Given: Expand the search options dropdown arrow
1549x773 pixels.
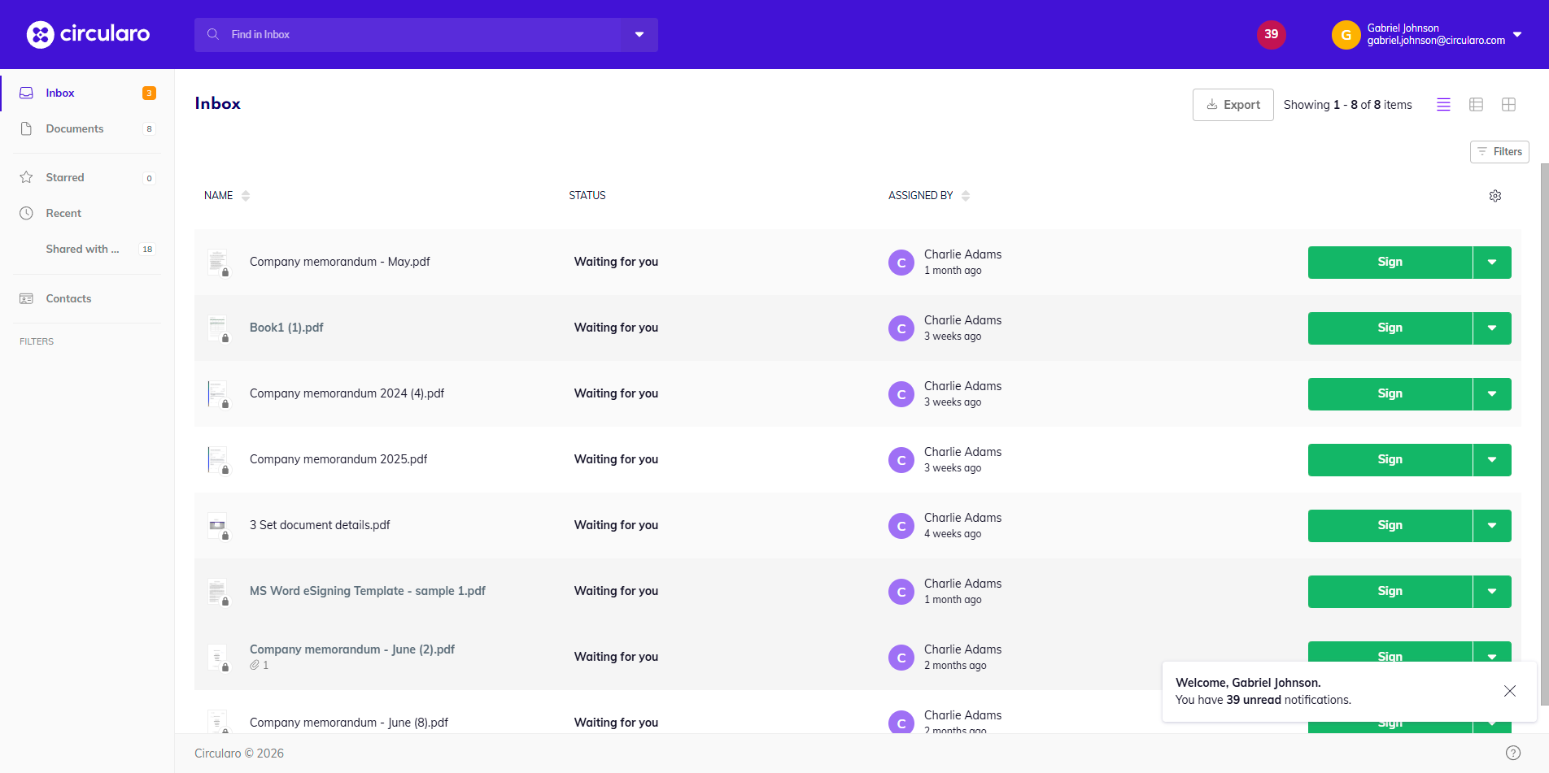Looking at the screenshot, I should (639, 35).
